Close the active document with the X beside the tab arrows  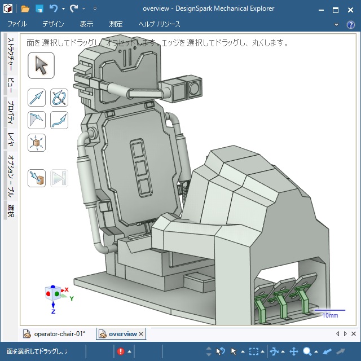[x=354, y=333]
